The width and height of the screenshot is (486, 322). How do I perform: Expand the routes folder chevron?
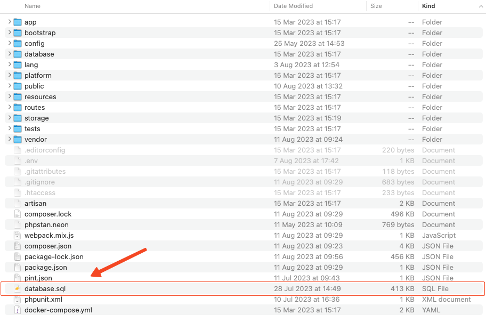10,107
